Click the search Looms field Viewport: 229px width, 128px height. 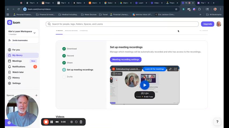(122, 24)
